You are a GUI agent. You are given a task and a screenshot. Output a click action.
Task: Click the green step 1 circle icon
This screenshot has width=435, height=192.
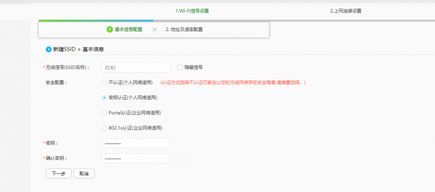[x=110, y=29]
